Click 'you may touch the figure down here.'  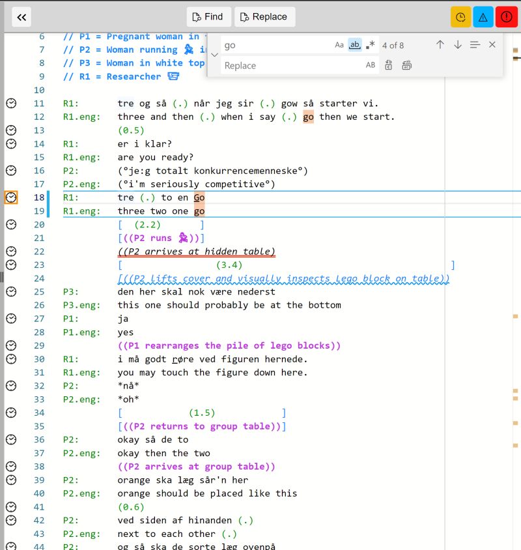212,373
